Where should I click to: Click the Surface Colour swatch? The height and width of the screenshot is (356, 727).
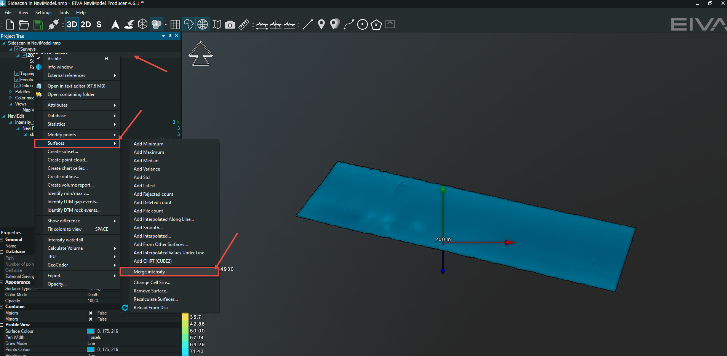pos(91,331)
